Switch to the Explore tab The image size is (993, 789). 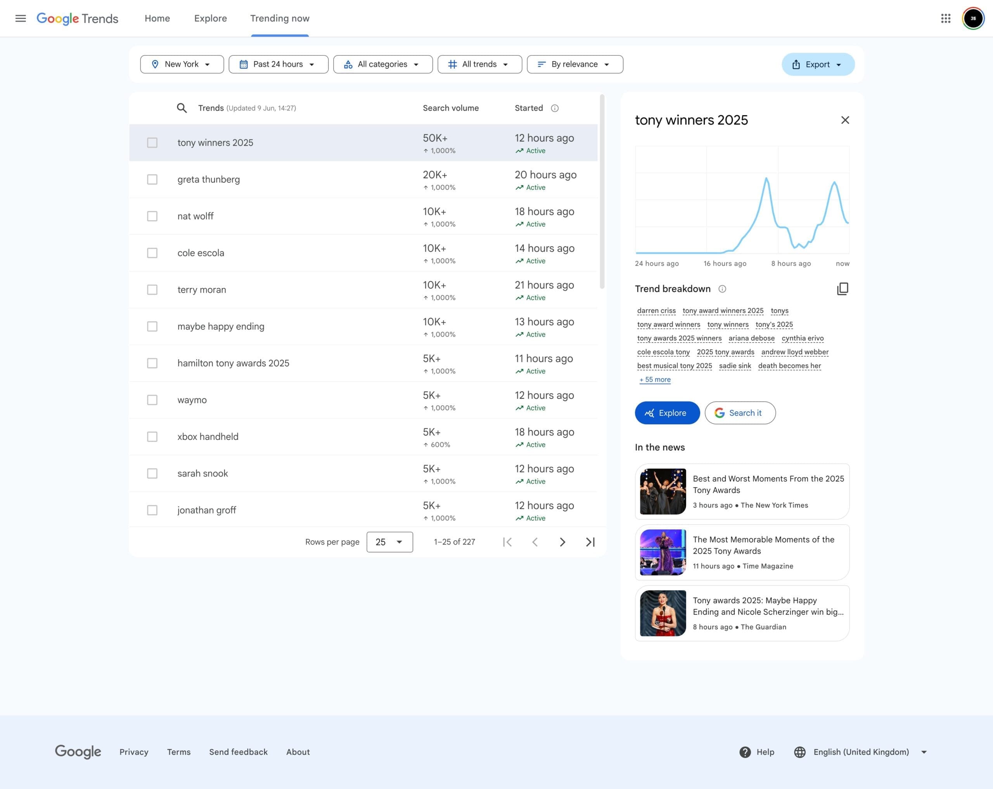click(x=211, y=18)
